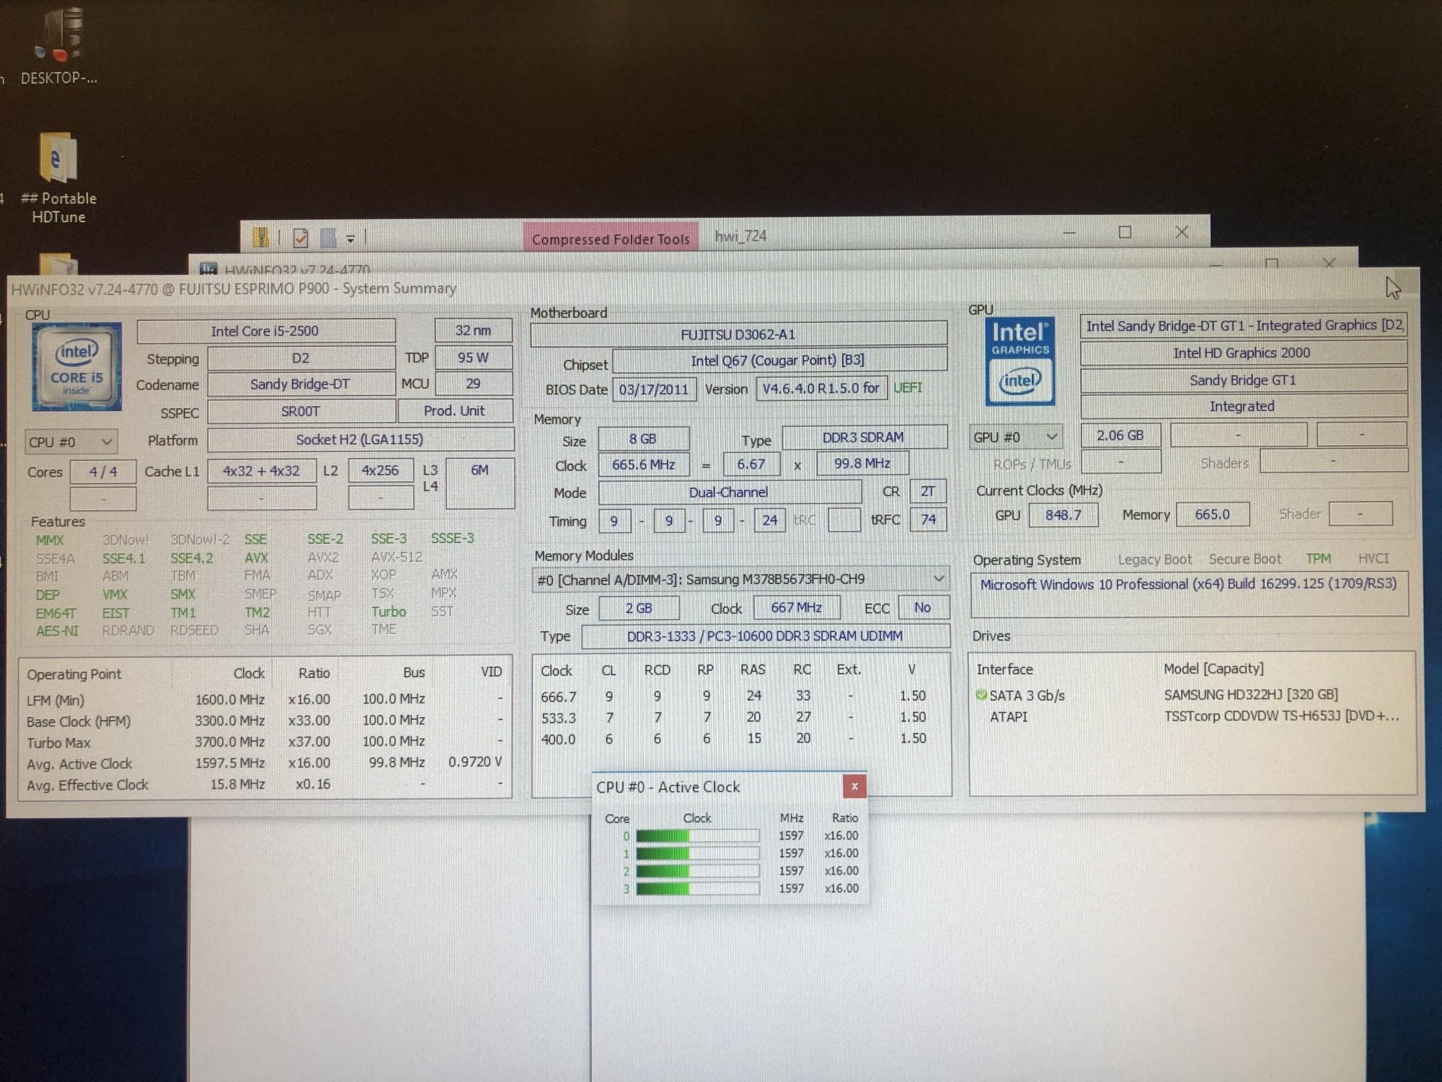The width and height of the screenshot is (1442, 1082).
Task: Select the Compressed Folder Tools tab
Action: point(611,239)
